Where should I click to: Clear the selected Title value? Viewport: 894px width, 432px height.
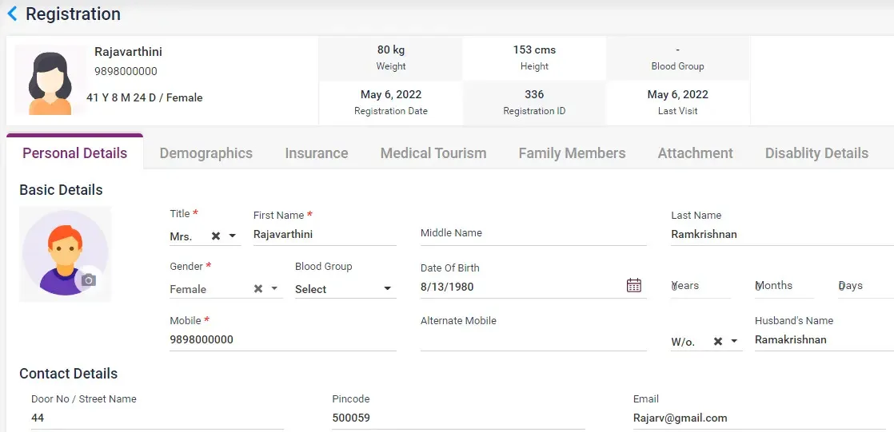click(216, 236)
